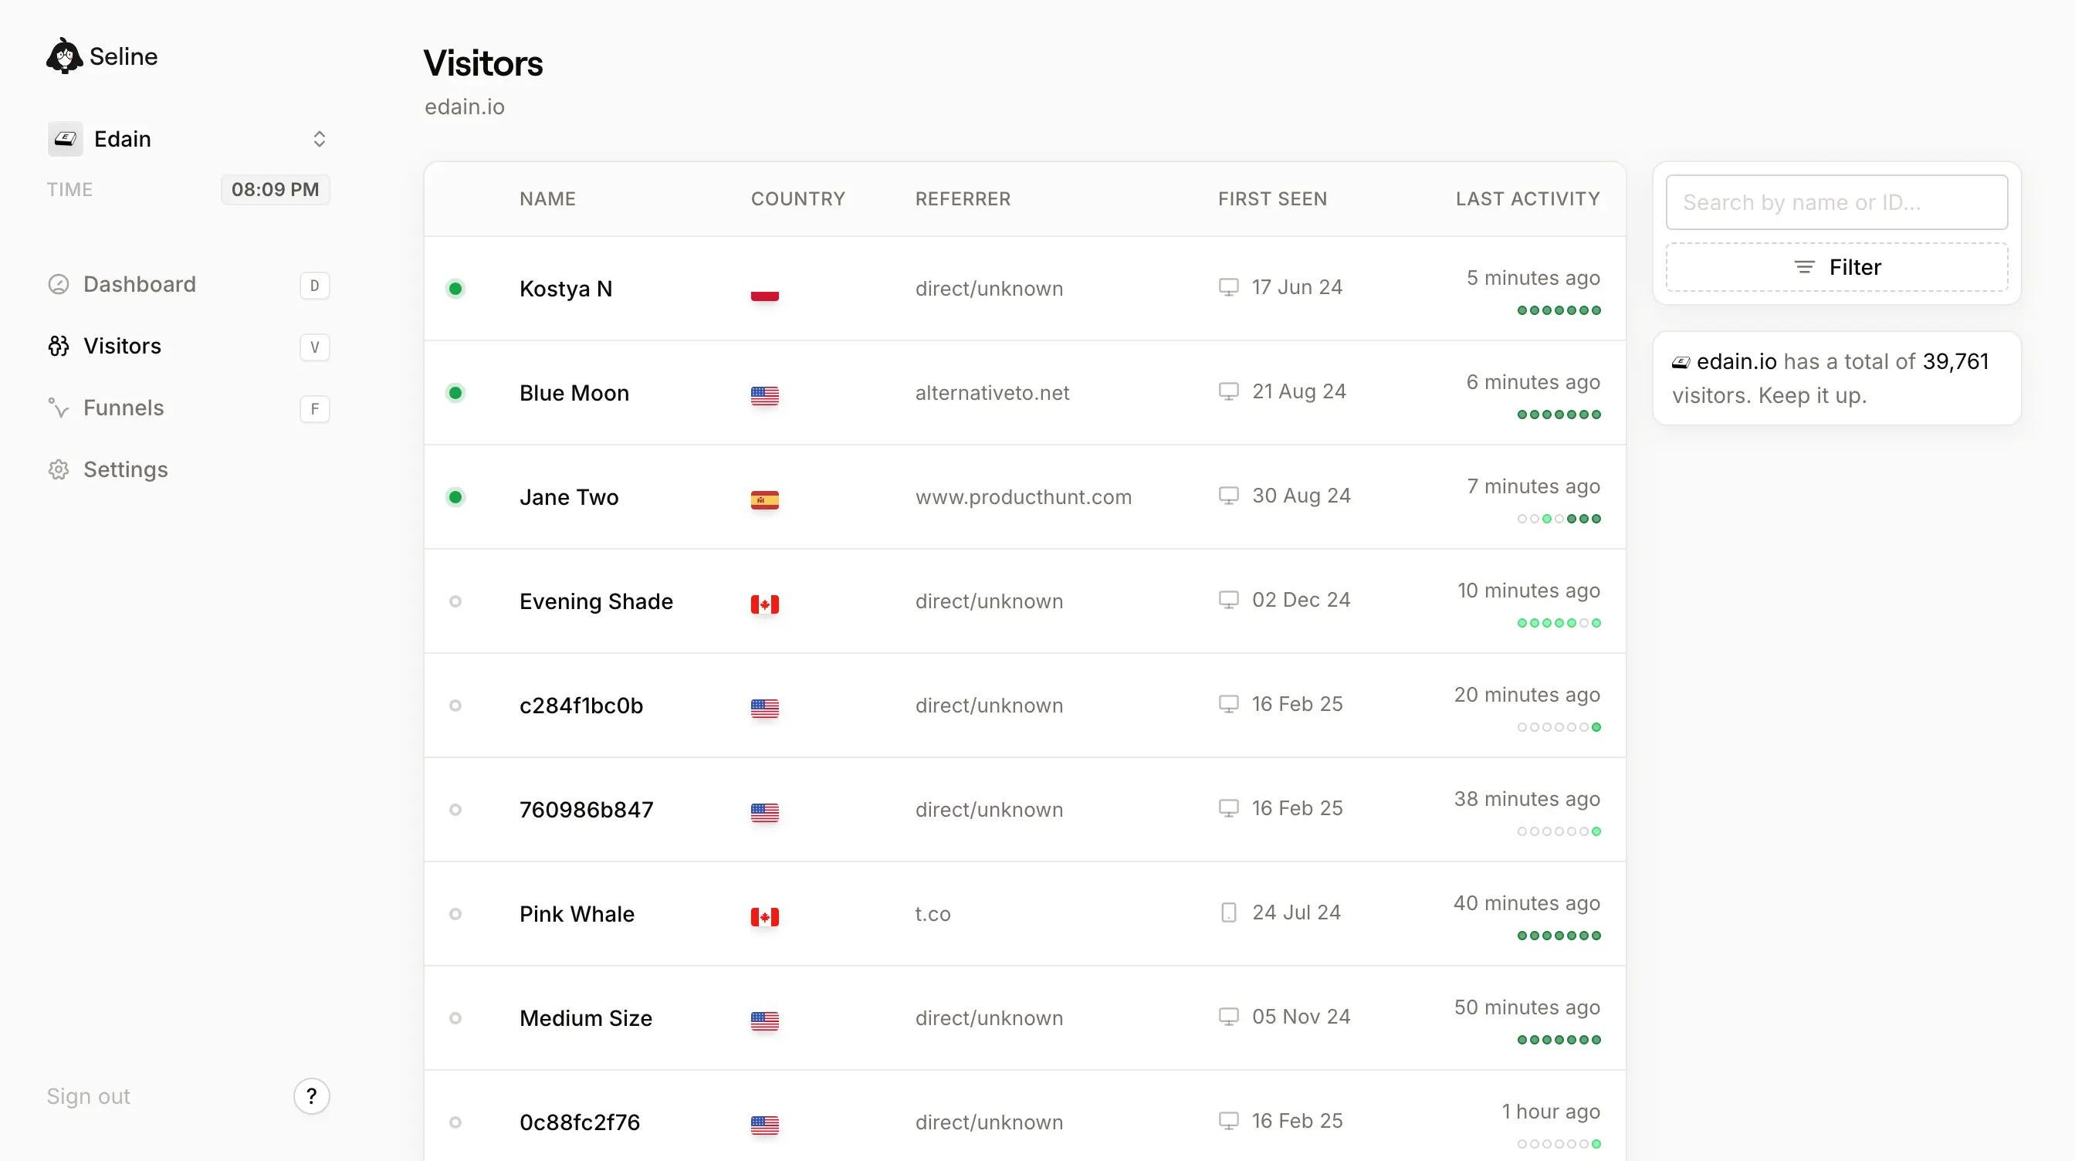Focus the Search by name or ID field
2075x1161 pixels.
[1836, 202]
